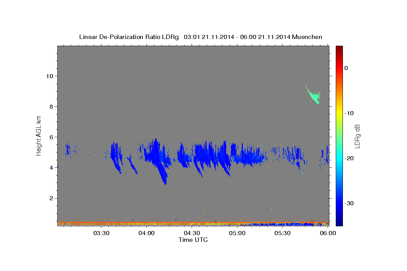Viewport: 407px width, 271px height.
Task: Click the location label "Muenchen" in the title
Action: [x=307, y=37]
